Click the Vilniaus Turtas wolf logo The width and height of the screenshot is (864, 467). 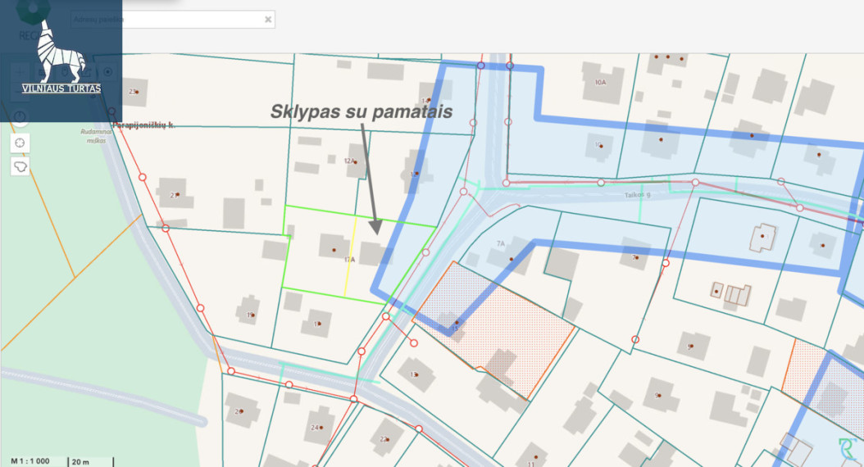[61, 51]
